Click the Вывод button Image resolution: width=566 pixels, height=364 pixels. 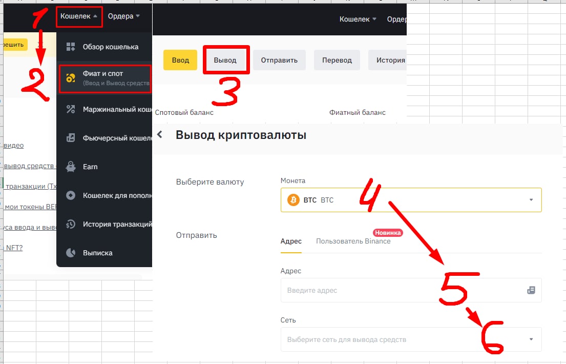225,60
